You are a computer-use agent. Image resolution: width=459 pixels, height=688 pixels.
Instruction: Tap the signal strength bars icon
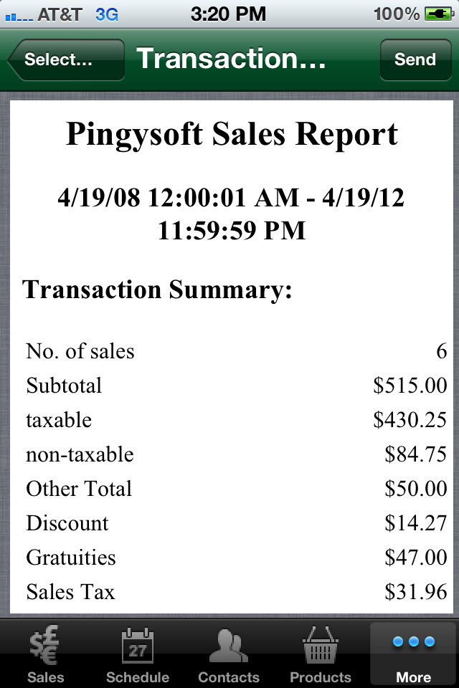[19, 17]
